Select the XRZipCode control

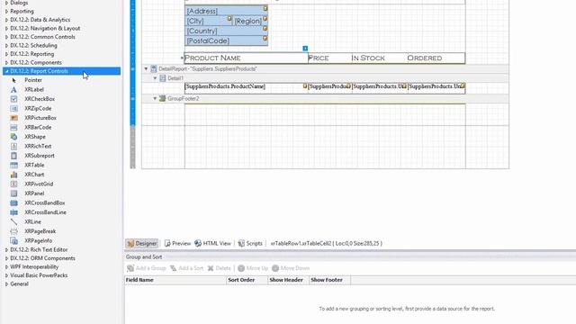(x=38, y=109)
